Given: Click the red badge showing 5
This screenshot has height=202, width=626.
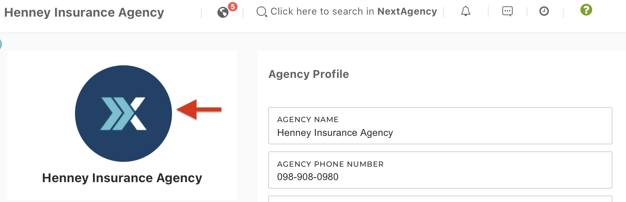Looking at the screenshot, I should (233, 6).
